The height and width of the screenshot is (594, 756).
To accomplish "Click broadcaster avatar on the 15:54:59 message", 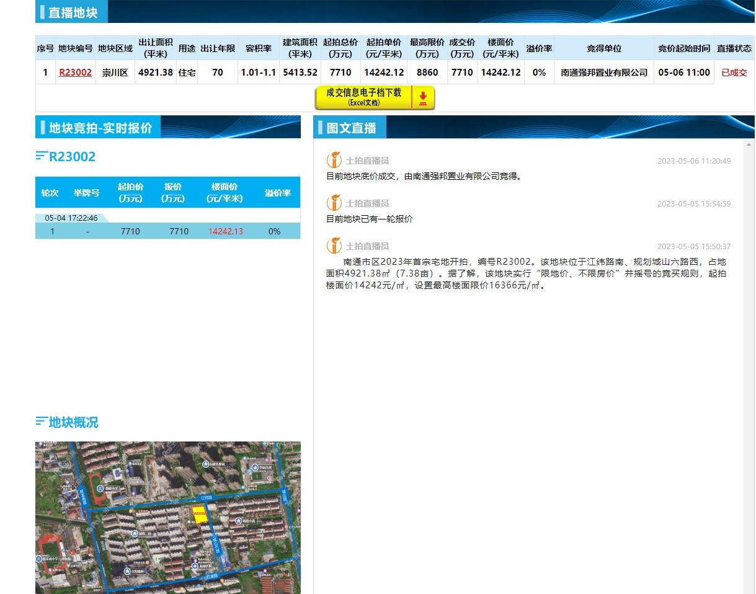I will [334, 203].
